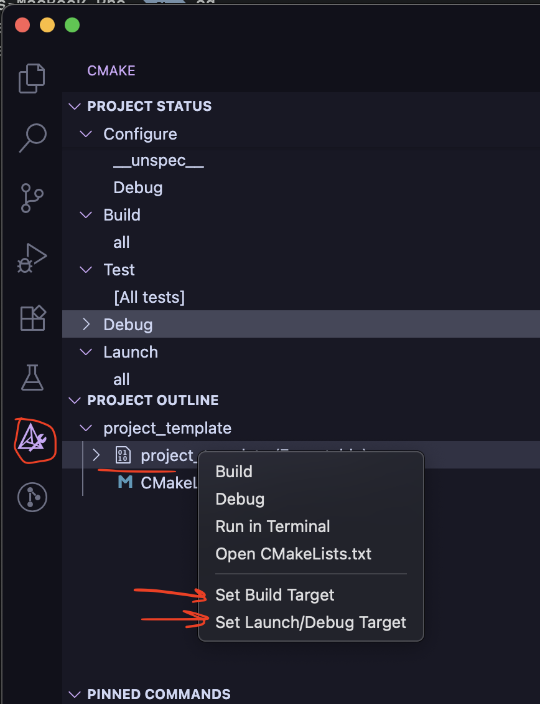Open the Run and Debug icon
The image size is (540, 704).
pos(32,258)
